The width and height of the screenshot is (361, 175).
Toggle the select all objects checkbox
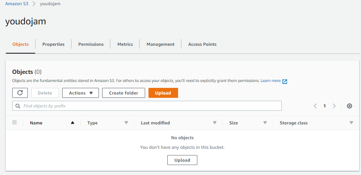(x=14, y=123)
